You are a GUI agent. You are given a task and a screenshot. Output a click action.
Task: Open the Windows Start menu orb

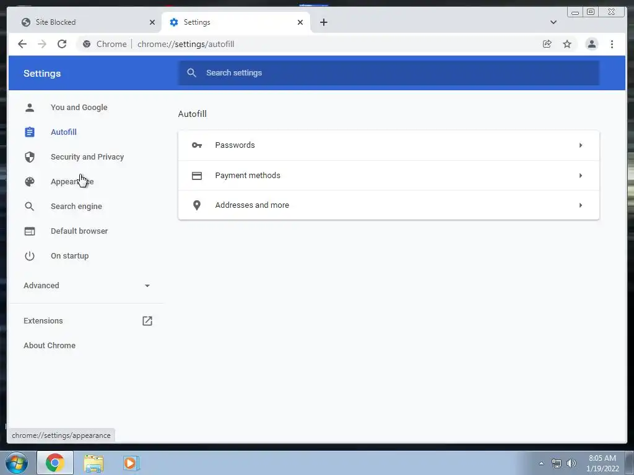17,463
